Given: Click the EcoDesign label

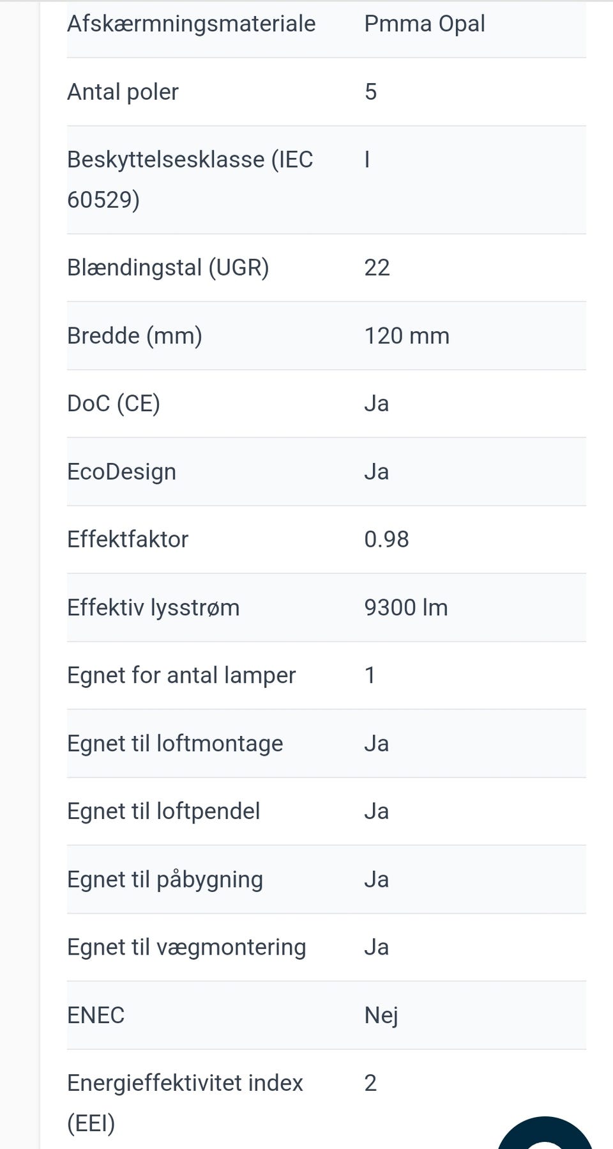Looking at the screenshot, I should tap(121, 472).
